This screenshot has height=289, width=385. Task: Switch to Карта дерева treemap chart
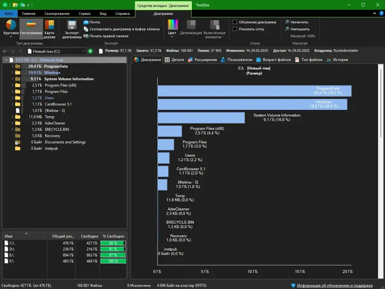(x=50, y=29)
